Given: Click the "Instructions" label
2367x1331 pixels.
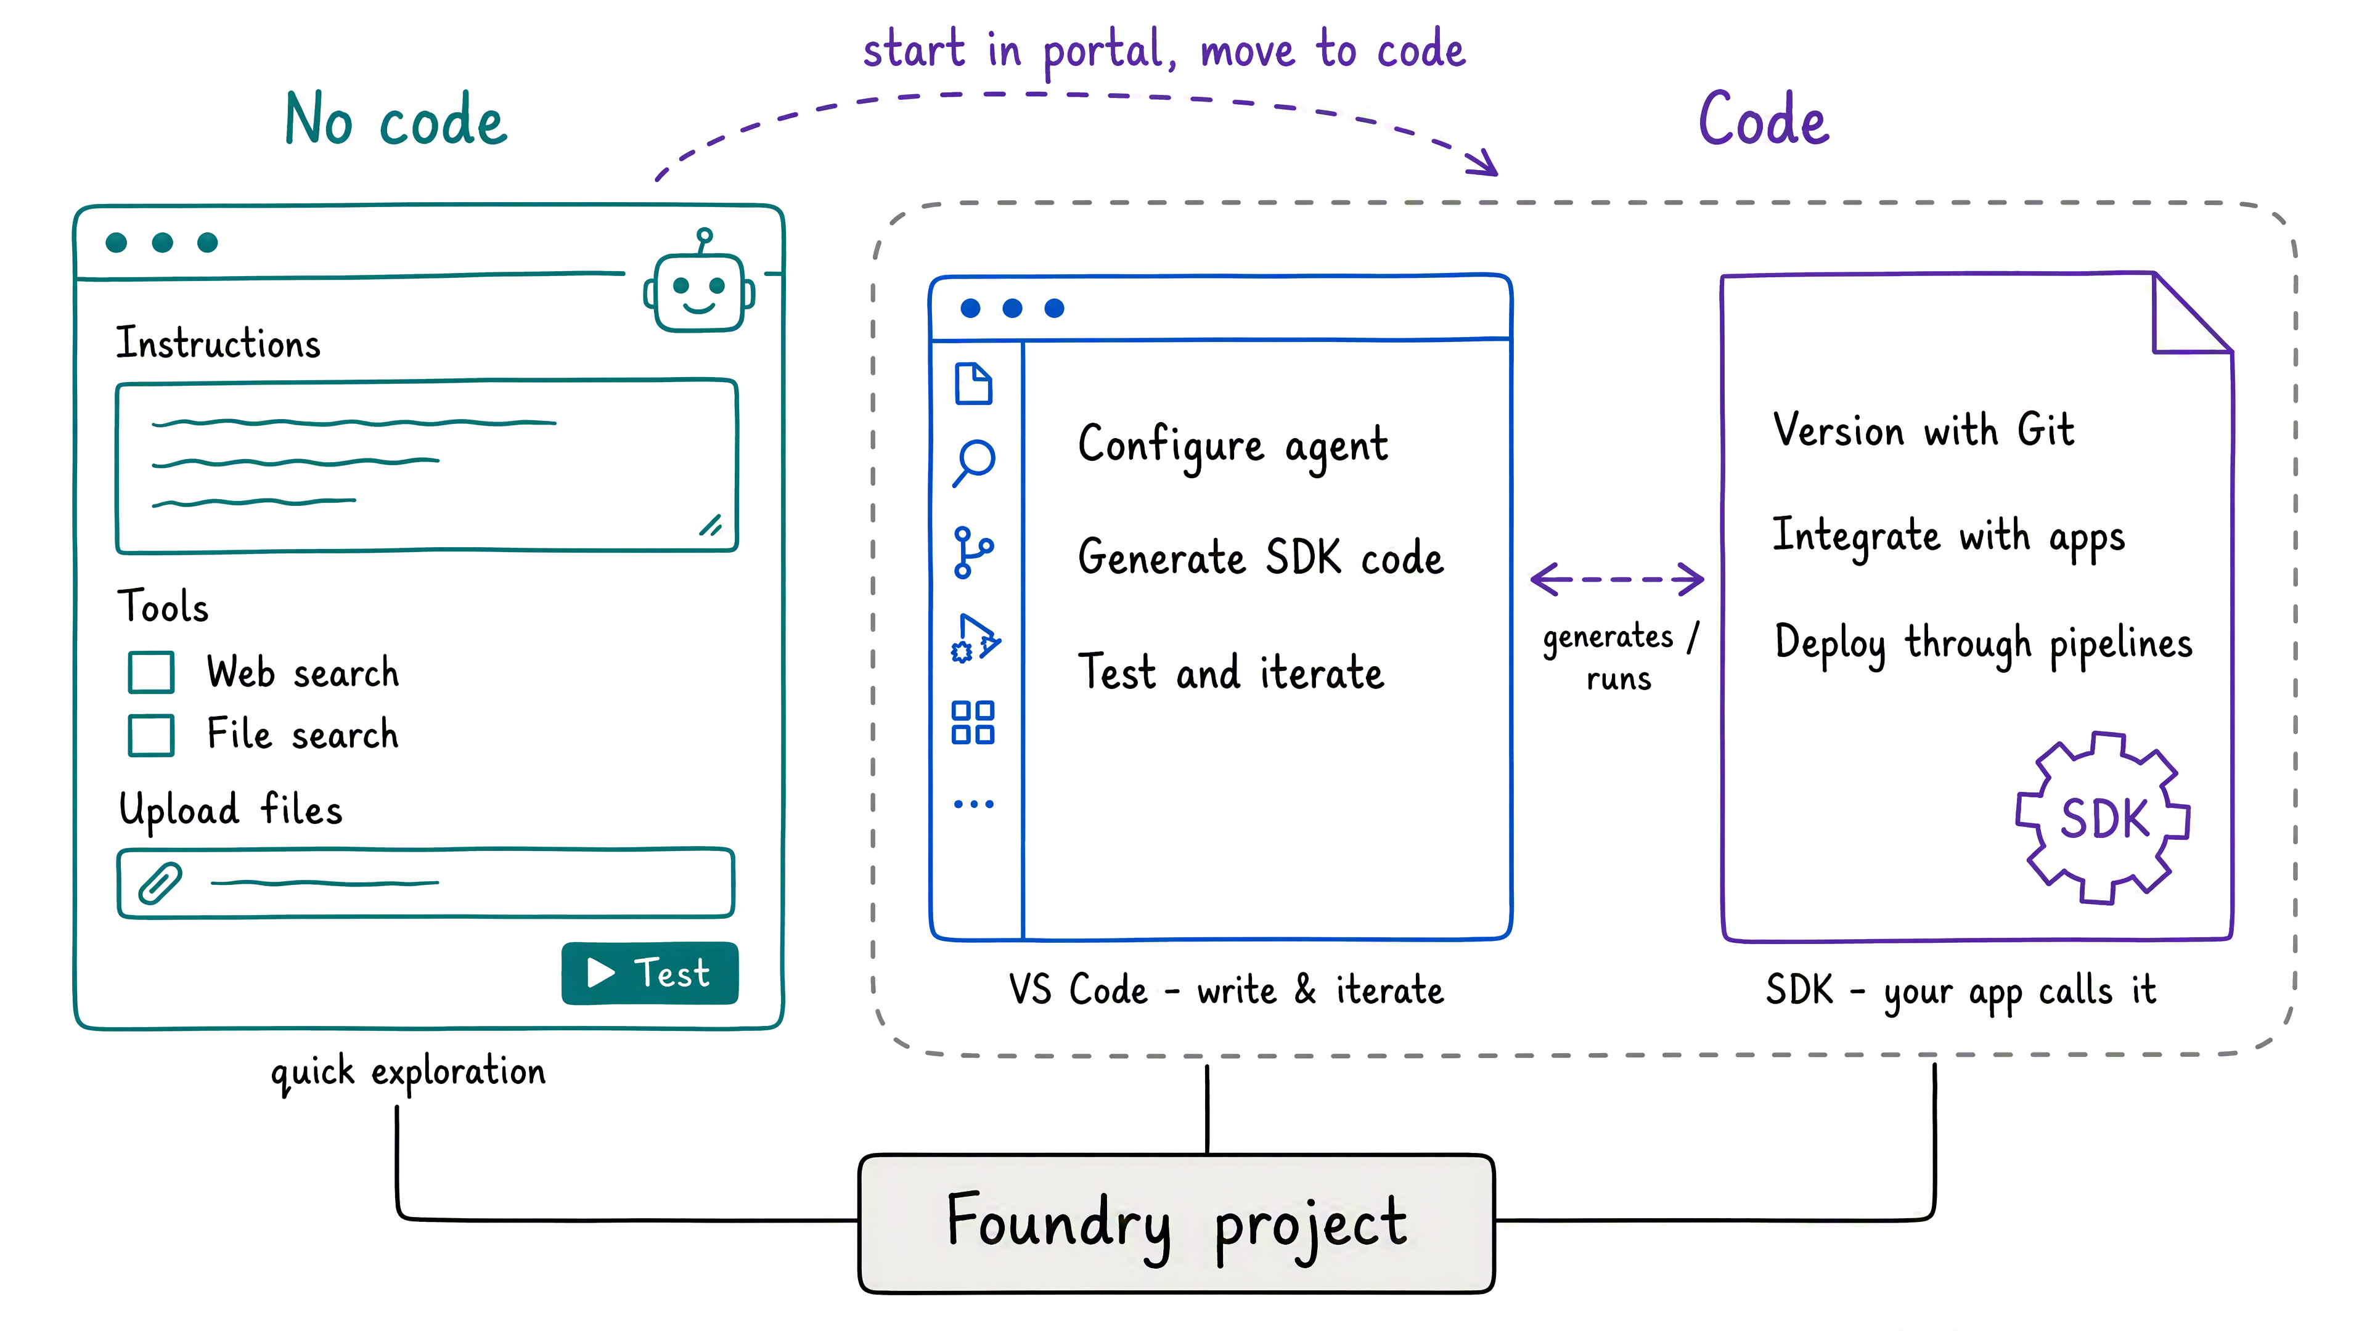Looking at the screenshot, I should (218, 343).
